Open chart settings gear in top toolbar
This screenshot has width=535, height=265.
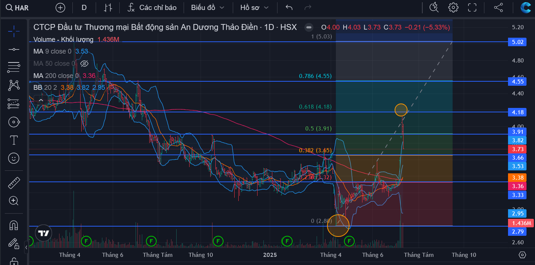click(x=453, y=7)
